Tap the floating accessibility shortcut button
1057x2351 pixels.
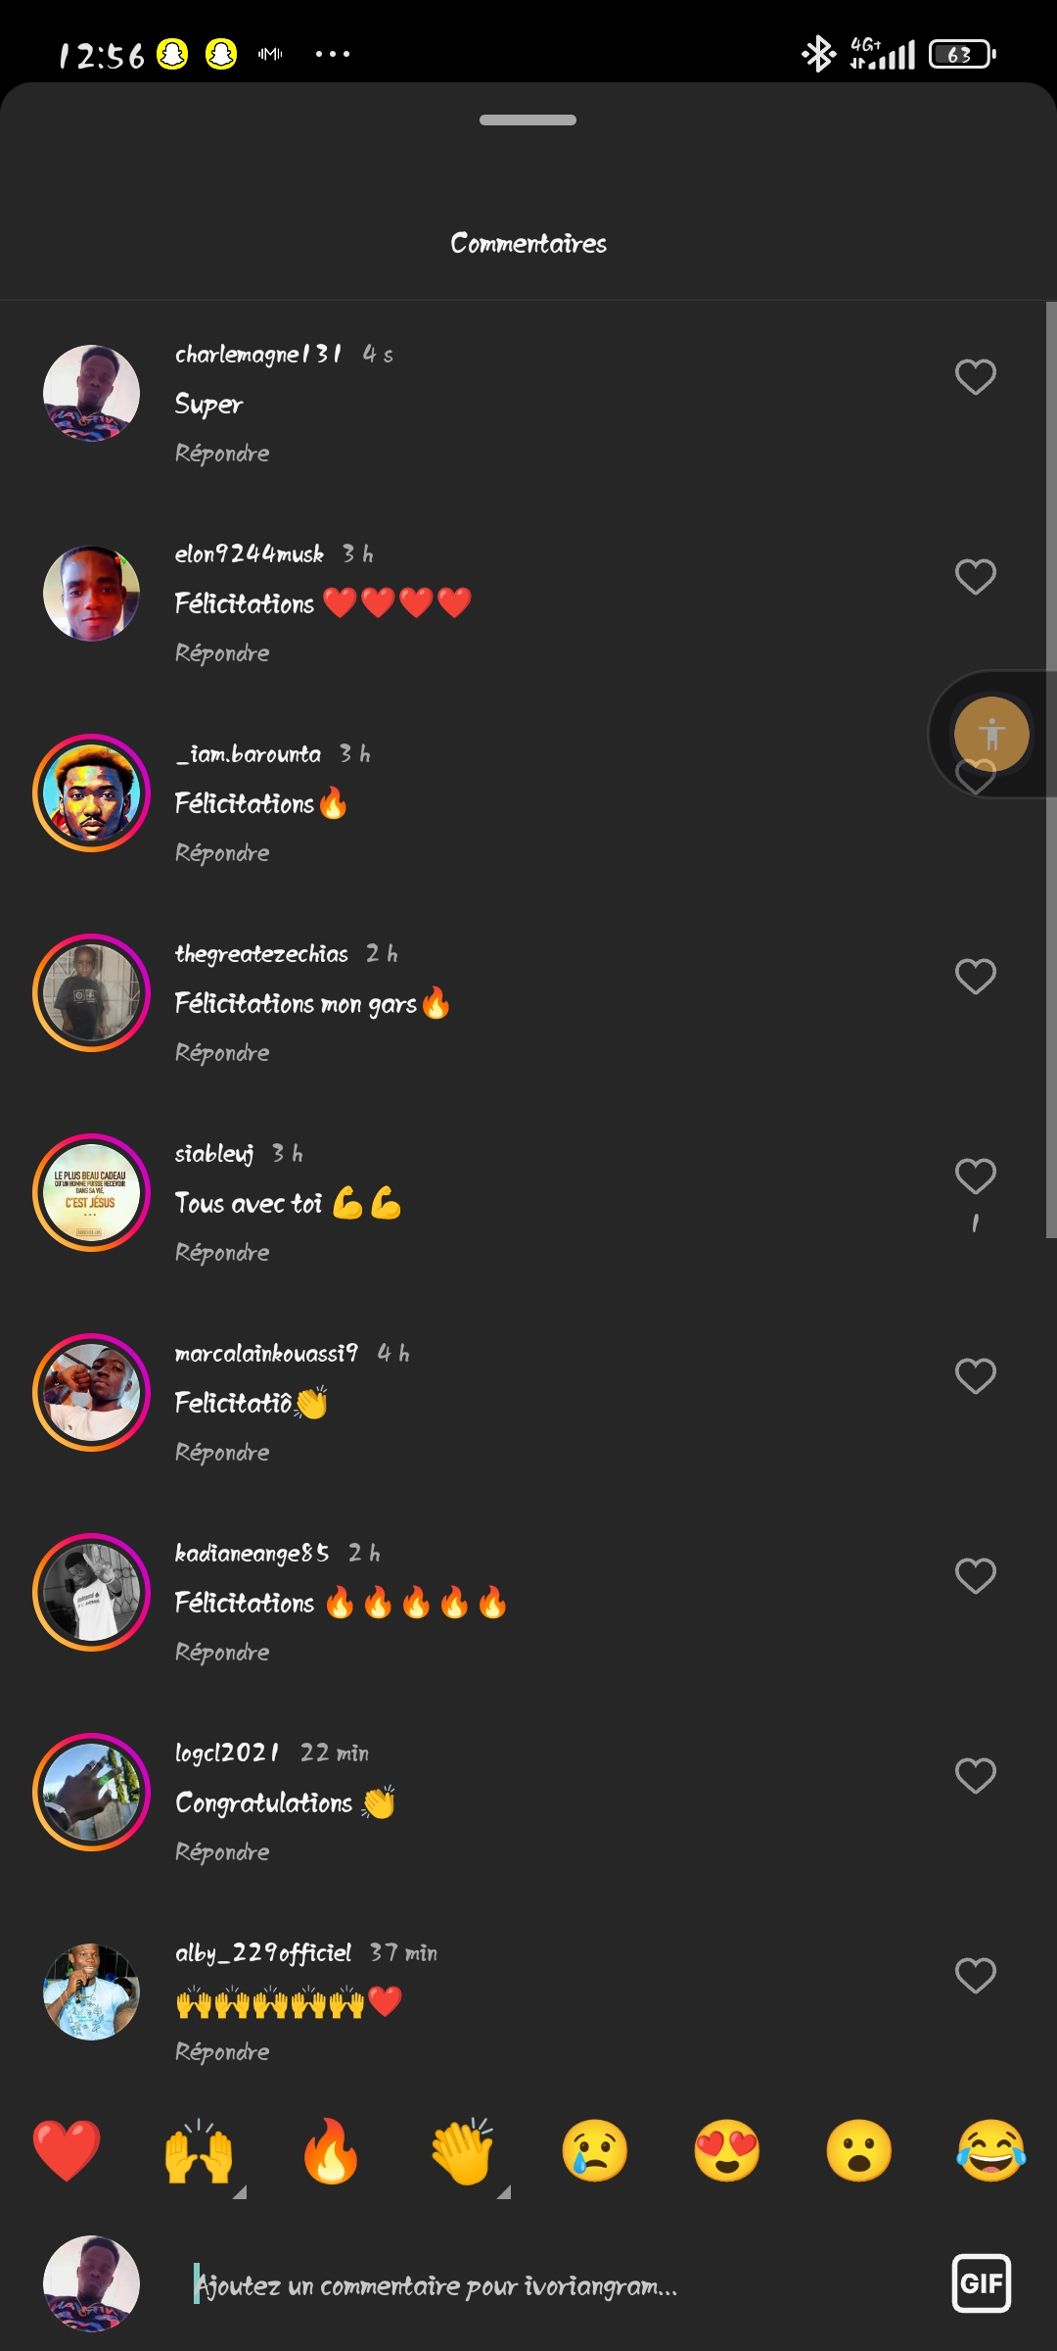991,734
